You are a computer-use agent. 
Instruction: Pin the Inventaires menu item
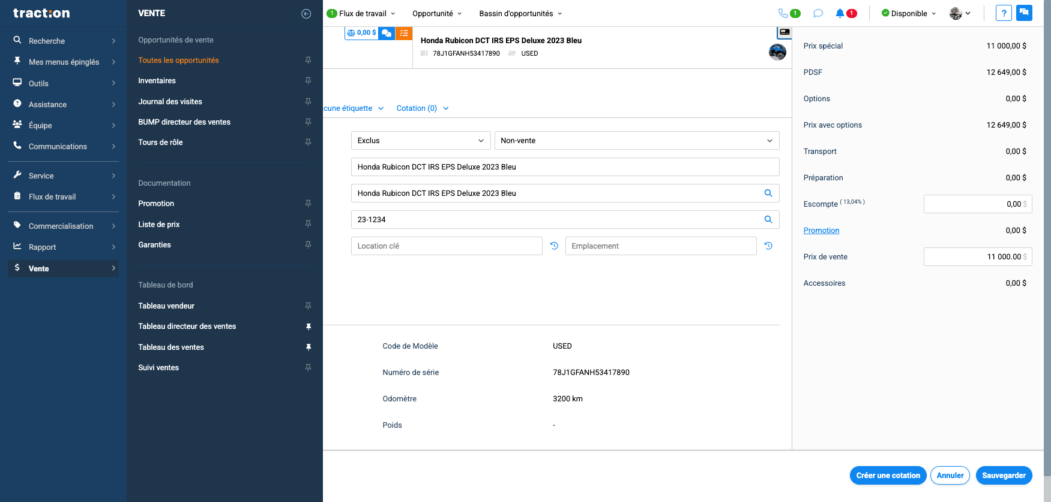click(x=308, y=81)
